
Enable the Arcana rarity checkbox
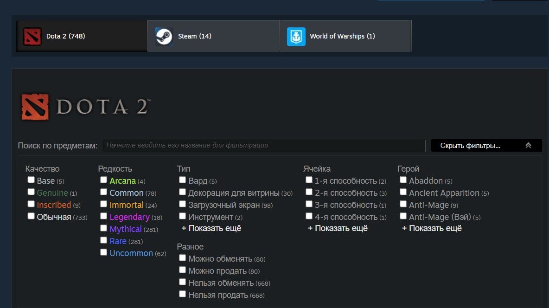click(103, 180)
